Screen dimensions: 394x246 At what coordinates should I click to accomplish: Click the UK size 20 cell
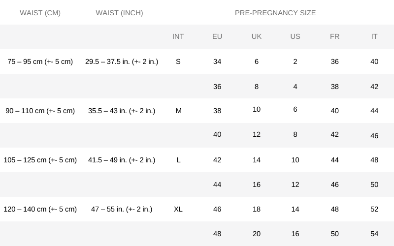[x=257, y=234]
